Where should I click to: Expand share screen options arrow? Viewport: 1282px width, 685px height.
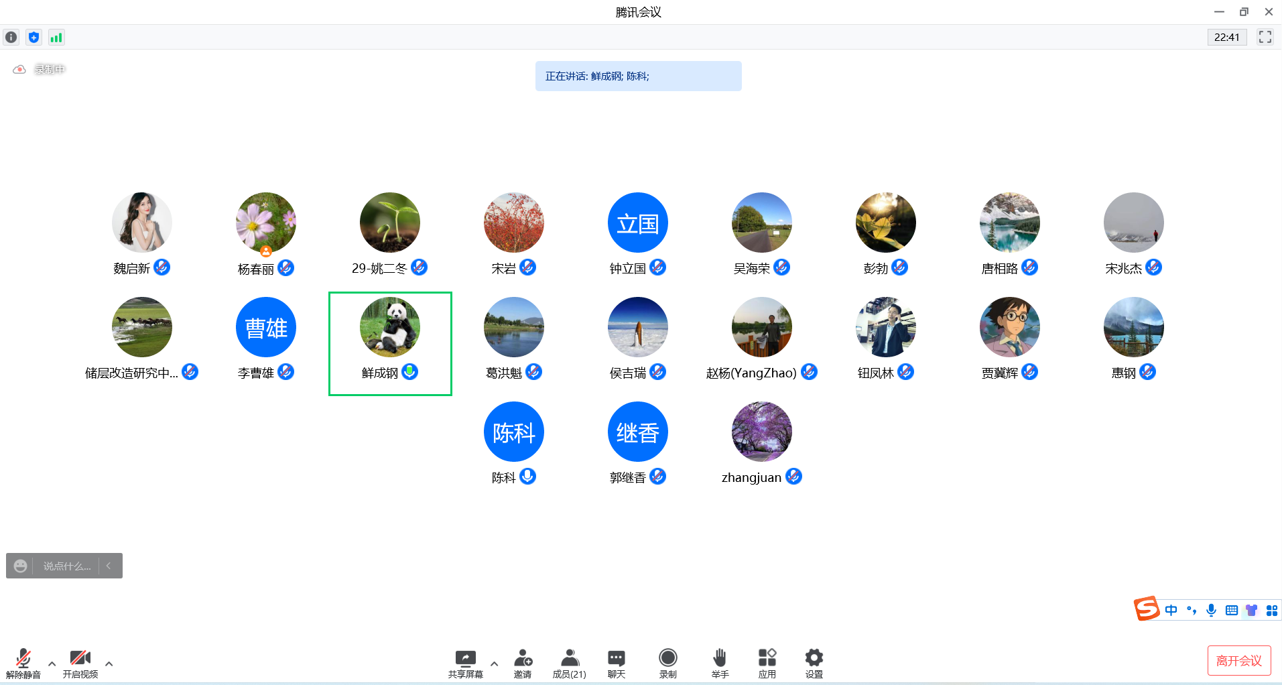495,664
